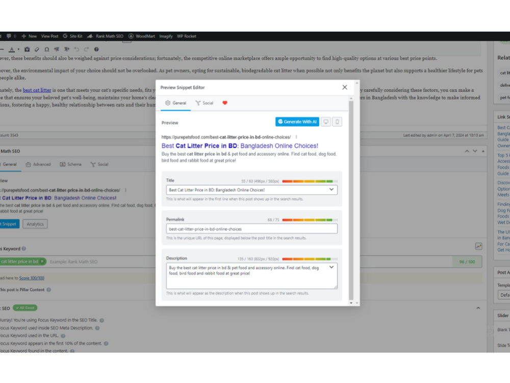Open WP Rocket admin bar menu
Screen dimensions: 510x383
point(186,36)
